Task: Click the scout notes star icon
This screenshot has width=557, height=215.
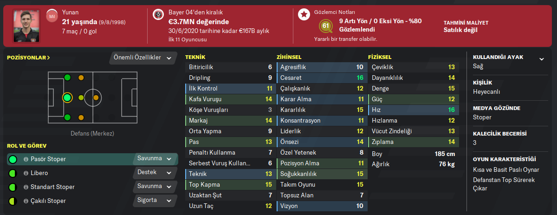Action: tap(304, 15)
